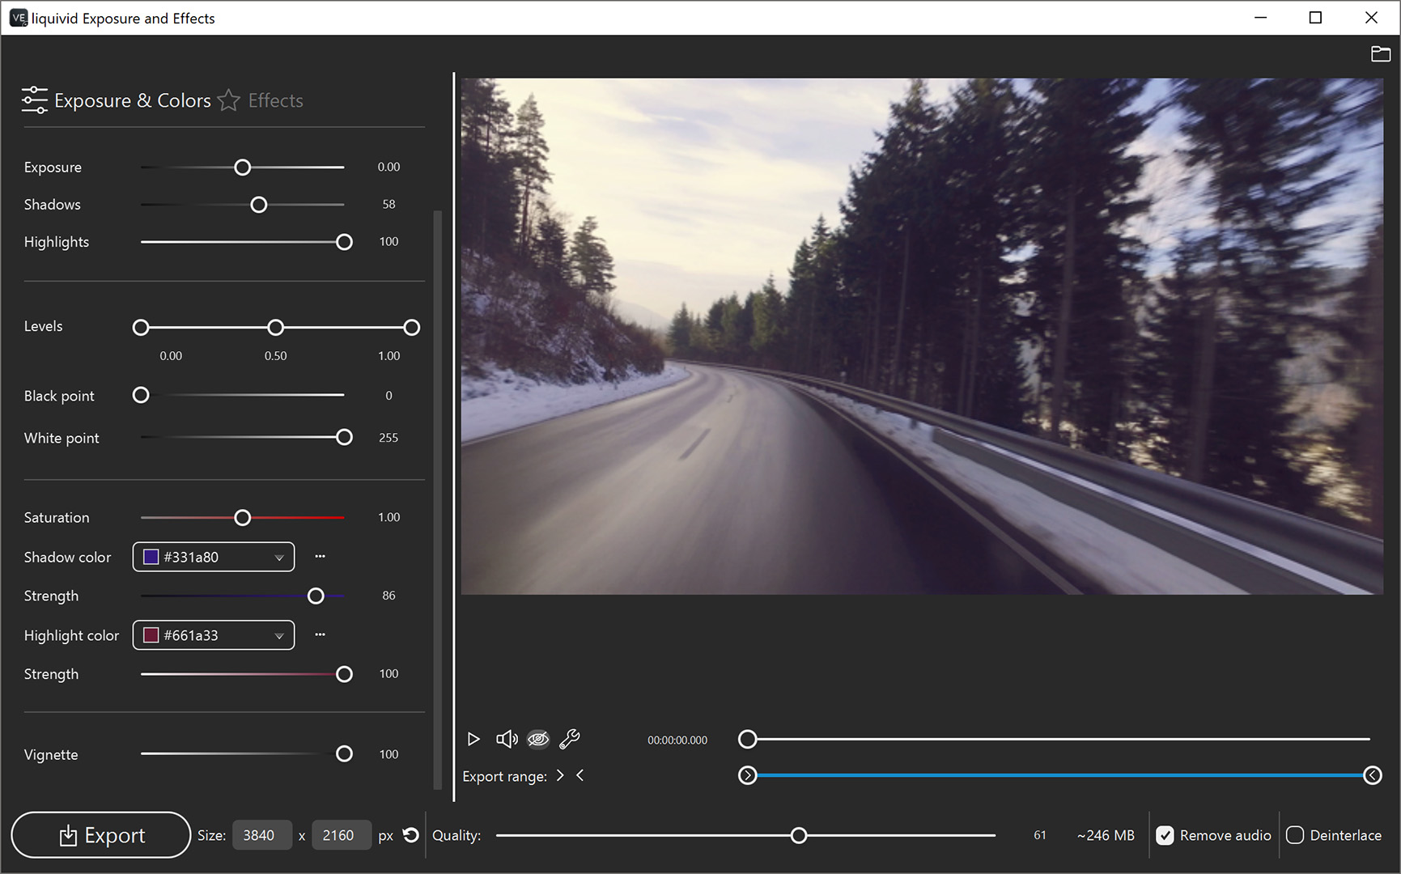Click the Quality slider handle
1401x874 pixels.
[x=799, y=834]
